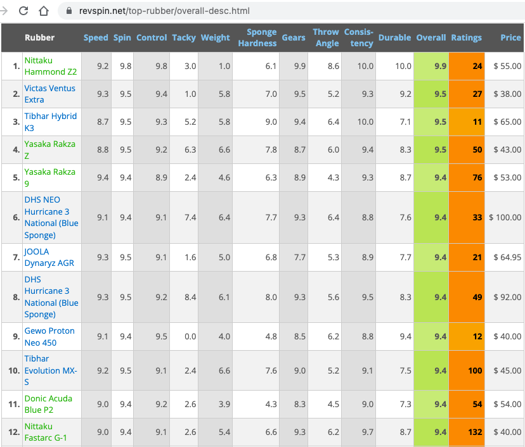This screenshot has width=525, height=447.
Task: Sort table by Spin column header
Action: [x=122, y=38]
